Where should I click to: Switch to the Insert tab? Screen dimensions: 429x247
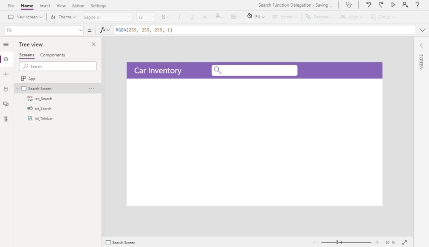point(45,5)
